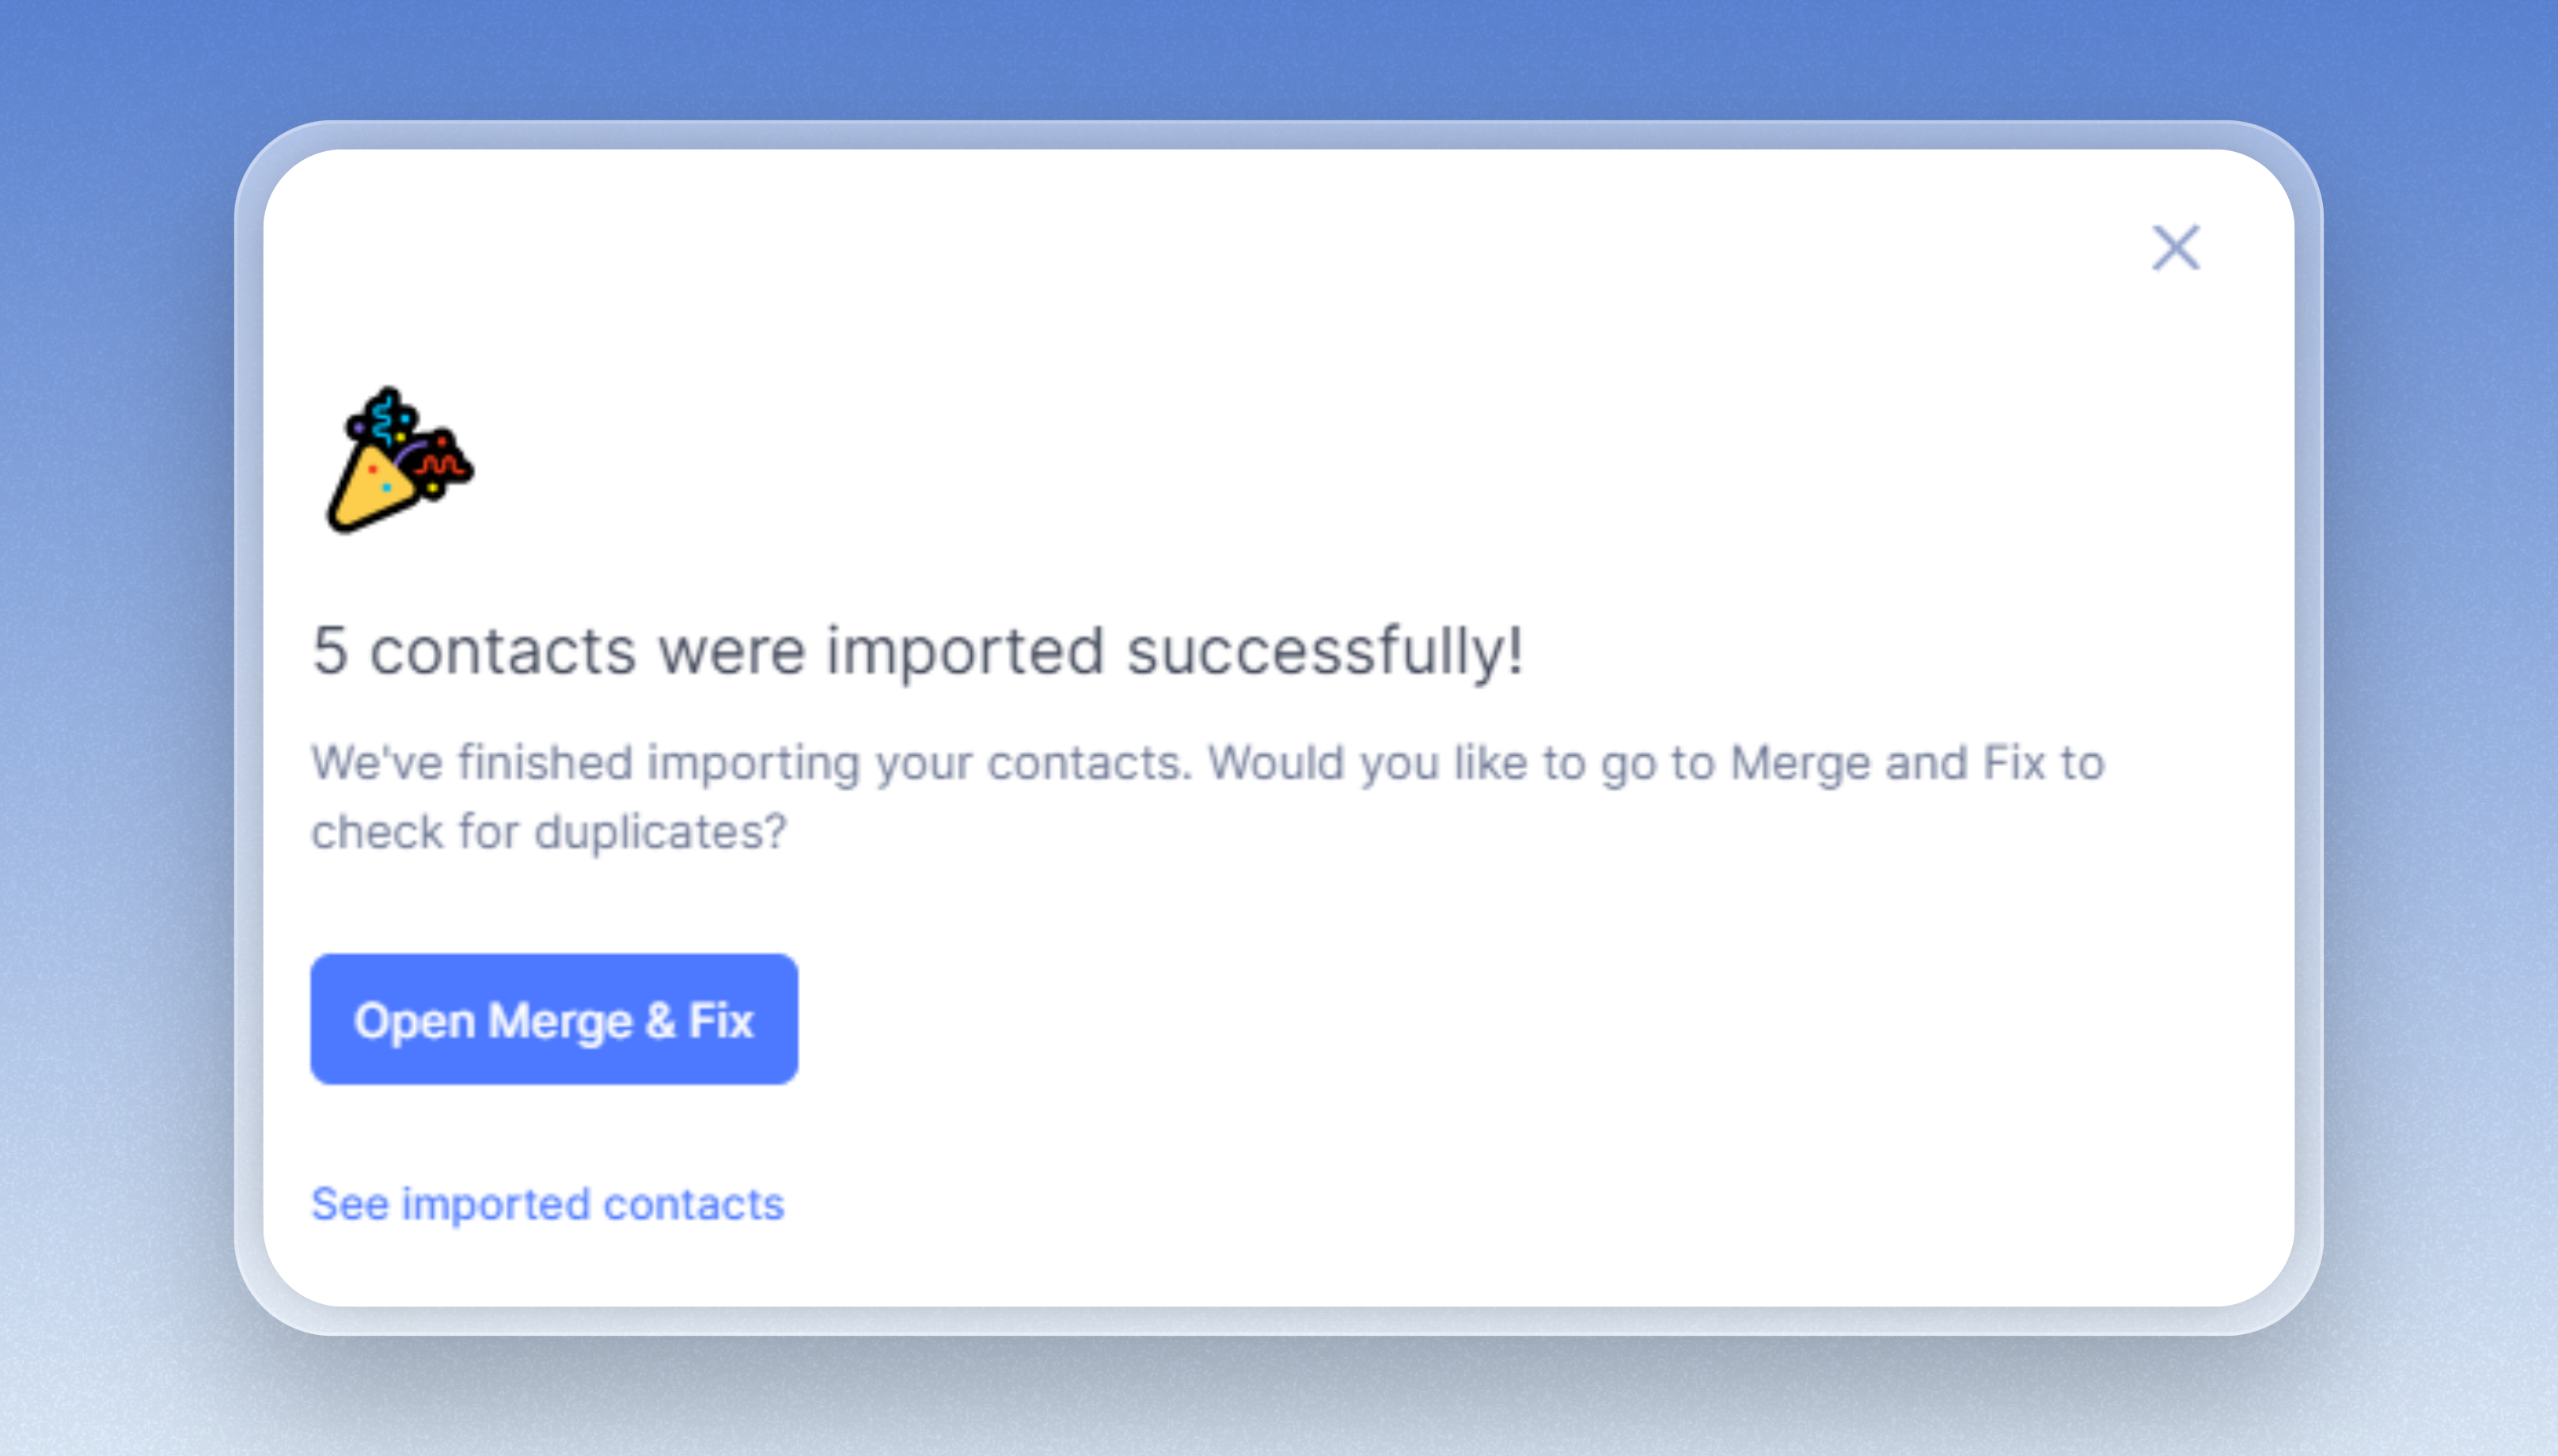2558x1456 pixels.
Task: Follow the blue 'See imported contacts' link
Action: pos(548,1204)
